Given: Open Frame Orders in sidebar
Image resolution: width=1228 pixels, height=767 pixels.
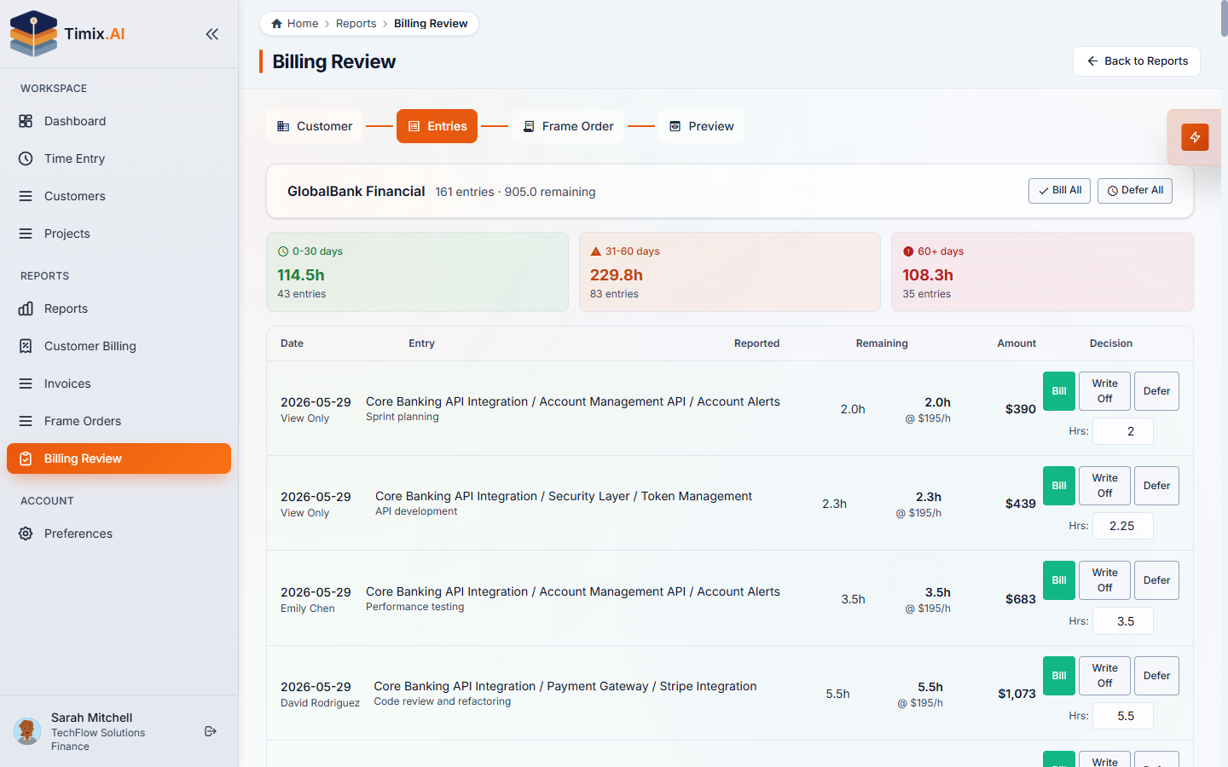Looking at the screenshot, I should (x=119, y=421).
